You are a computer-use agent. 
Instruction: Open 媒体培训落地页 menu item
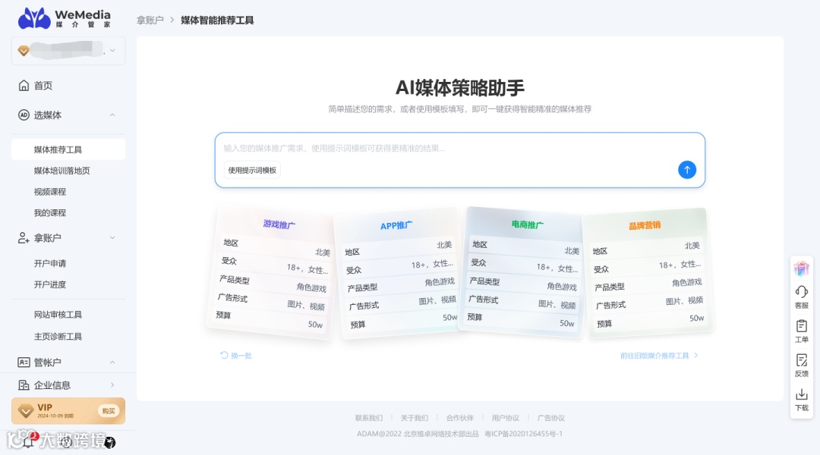click(x=61, y=171)
